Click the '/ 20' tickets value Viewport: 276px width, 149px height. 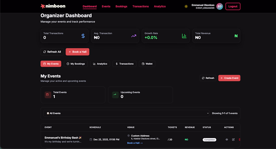tap(170, 139)
